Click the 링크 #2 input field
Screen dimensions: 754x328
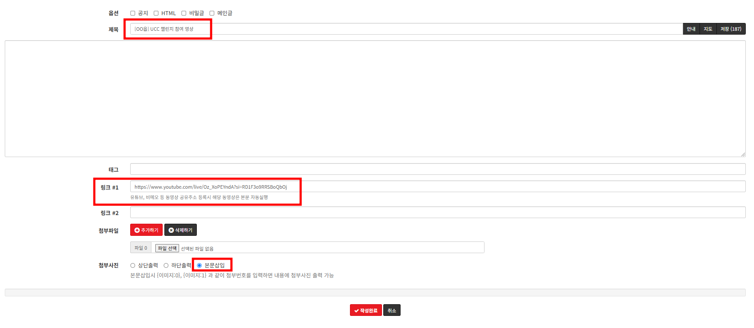[x=437, y=212]
